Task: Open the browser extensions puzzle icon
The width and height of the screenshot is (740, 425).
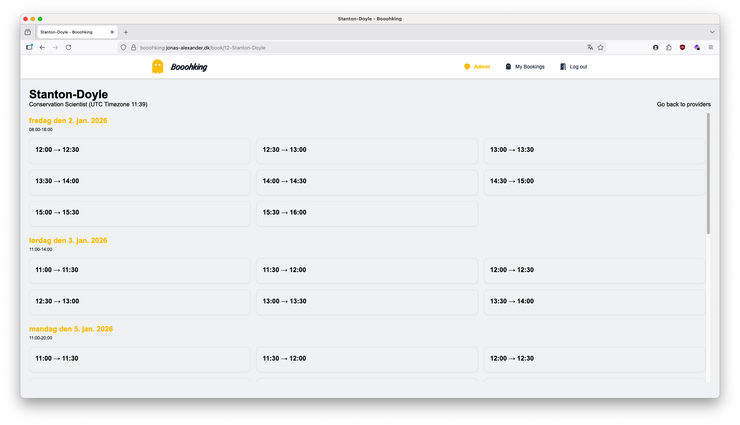Action: coord(669,47)
